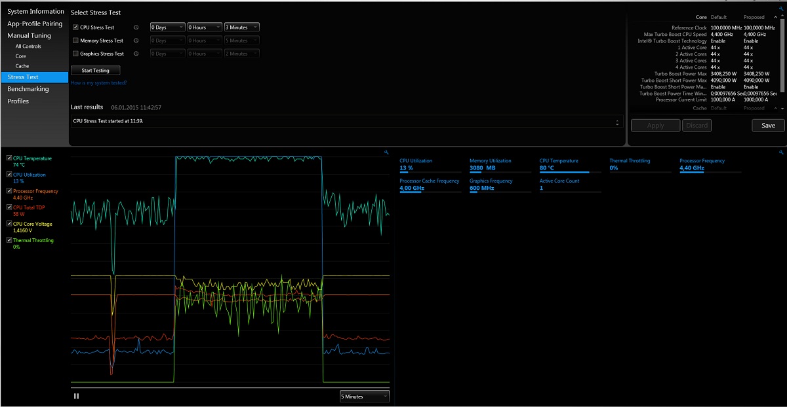Click the info icon beside Graphics Stress Test
This screenshot has width=787, height=407.
136,54
